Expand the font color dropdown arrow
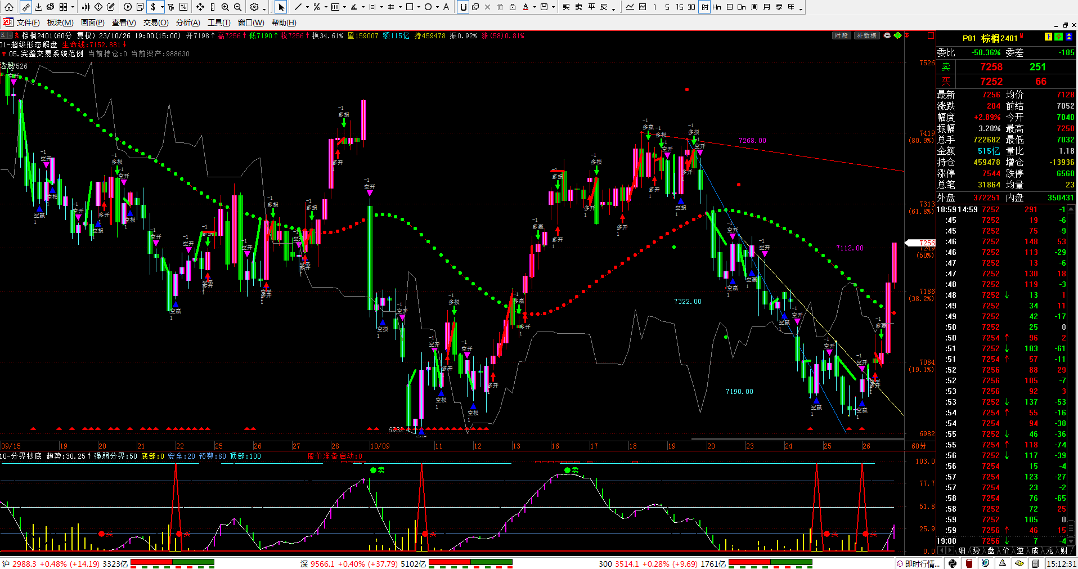This screenshot has width=1078, height=569. (x=534, y=7)
